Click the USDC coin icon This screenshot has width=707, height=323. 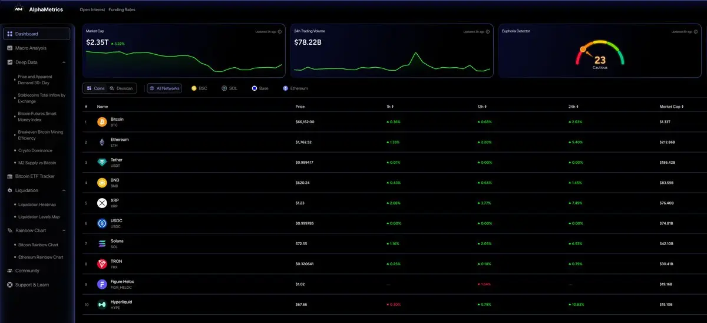tap(101, 223)
